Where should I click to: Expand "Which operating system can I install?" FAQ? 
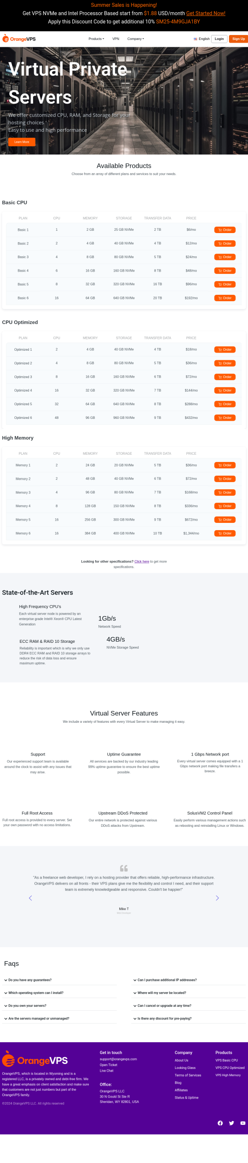click(34, 993)
